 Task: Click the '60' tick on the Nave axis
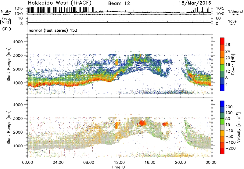[218, 18]
